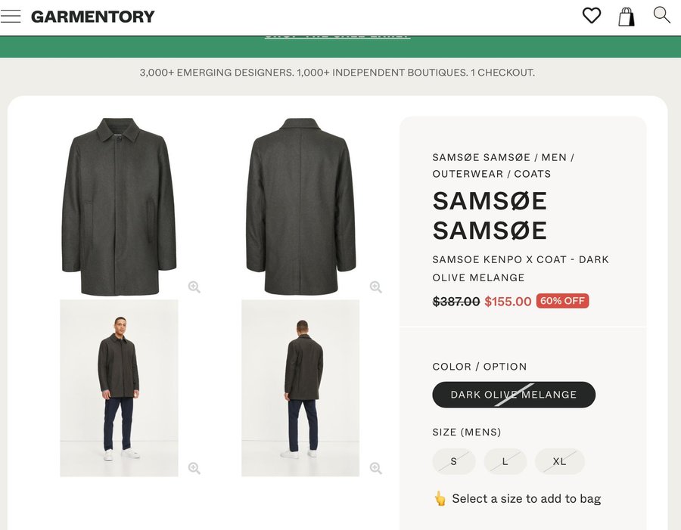Open the Men breadcrumb category
The width and height of the screenshot is (681, 530).
point(554,157)
